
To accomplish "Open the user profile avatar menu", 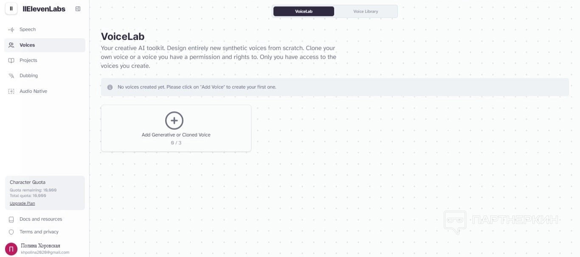I will 11,249.
